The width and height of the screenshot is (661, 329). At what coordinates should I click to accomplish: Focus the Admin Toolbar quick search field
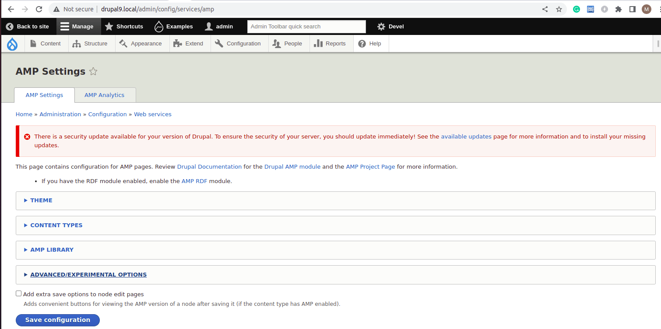pos(306,27)
